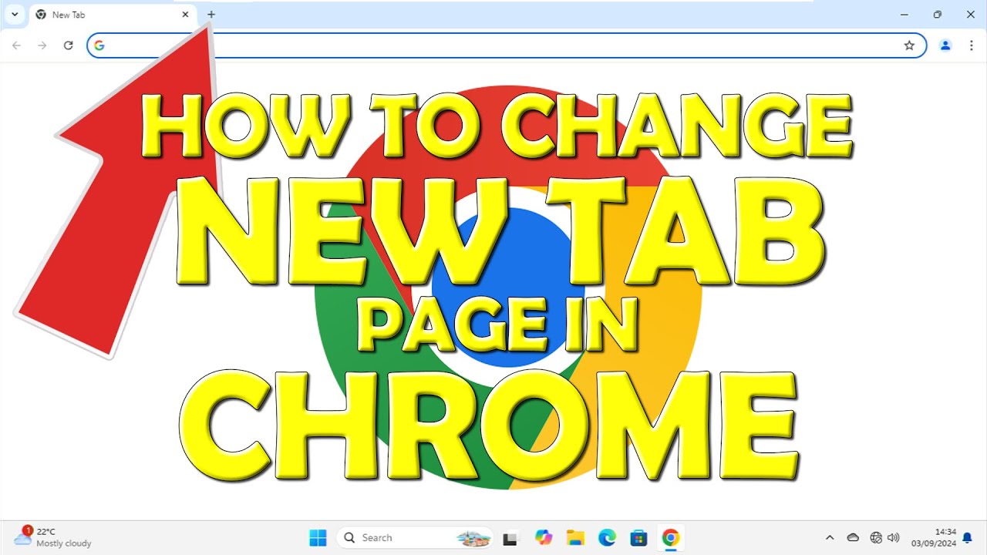Launch Microsoft Edge from the taskbar
The height and width of the screenshot is (555, 987).
coord(607,537)
